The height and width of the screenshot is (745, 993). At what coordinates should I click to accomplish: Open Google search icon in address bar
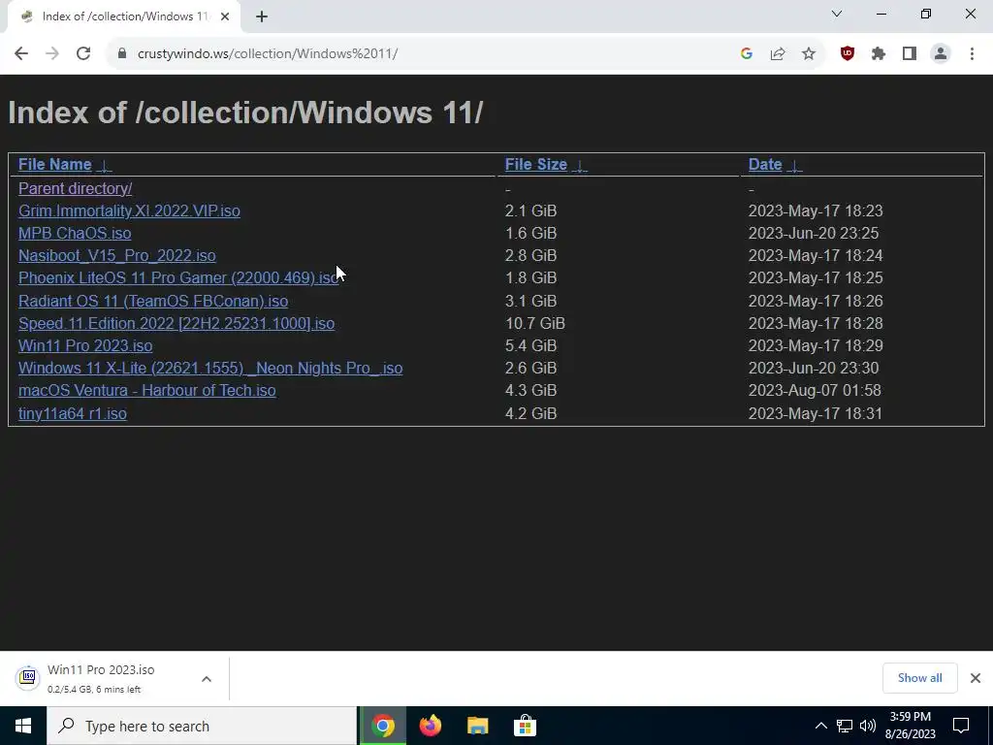746,54
